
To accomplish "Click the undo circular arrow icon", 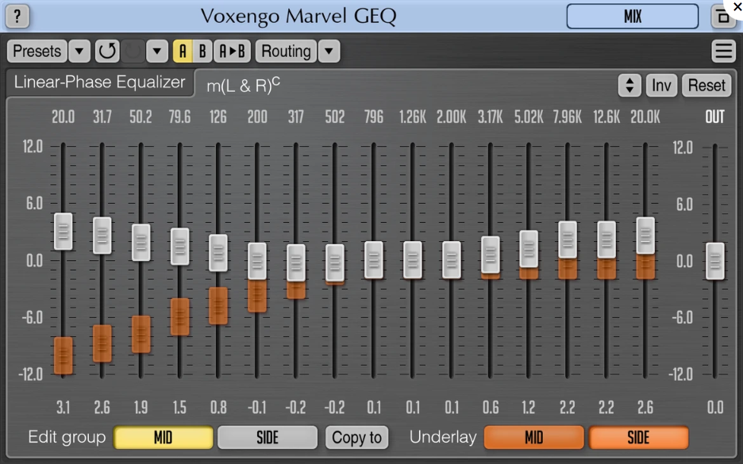I will tap(107, 51).
